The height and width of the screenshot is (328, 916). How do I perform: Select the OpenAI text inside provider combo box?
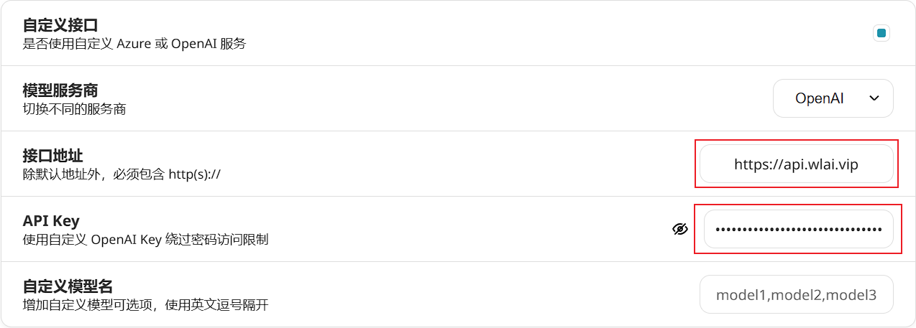[819, 98]
